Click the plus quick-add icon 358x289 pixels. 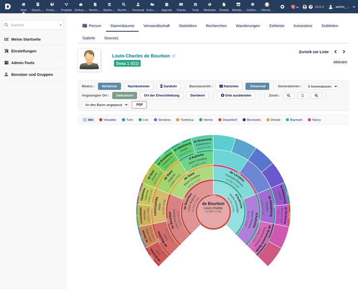(282, 7)
